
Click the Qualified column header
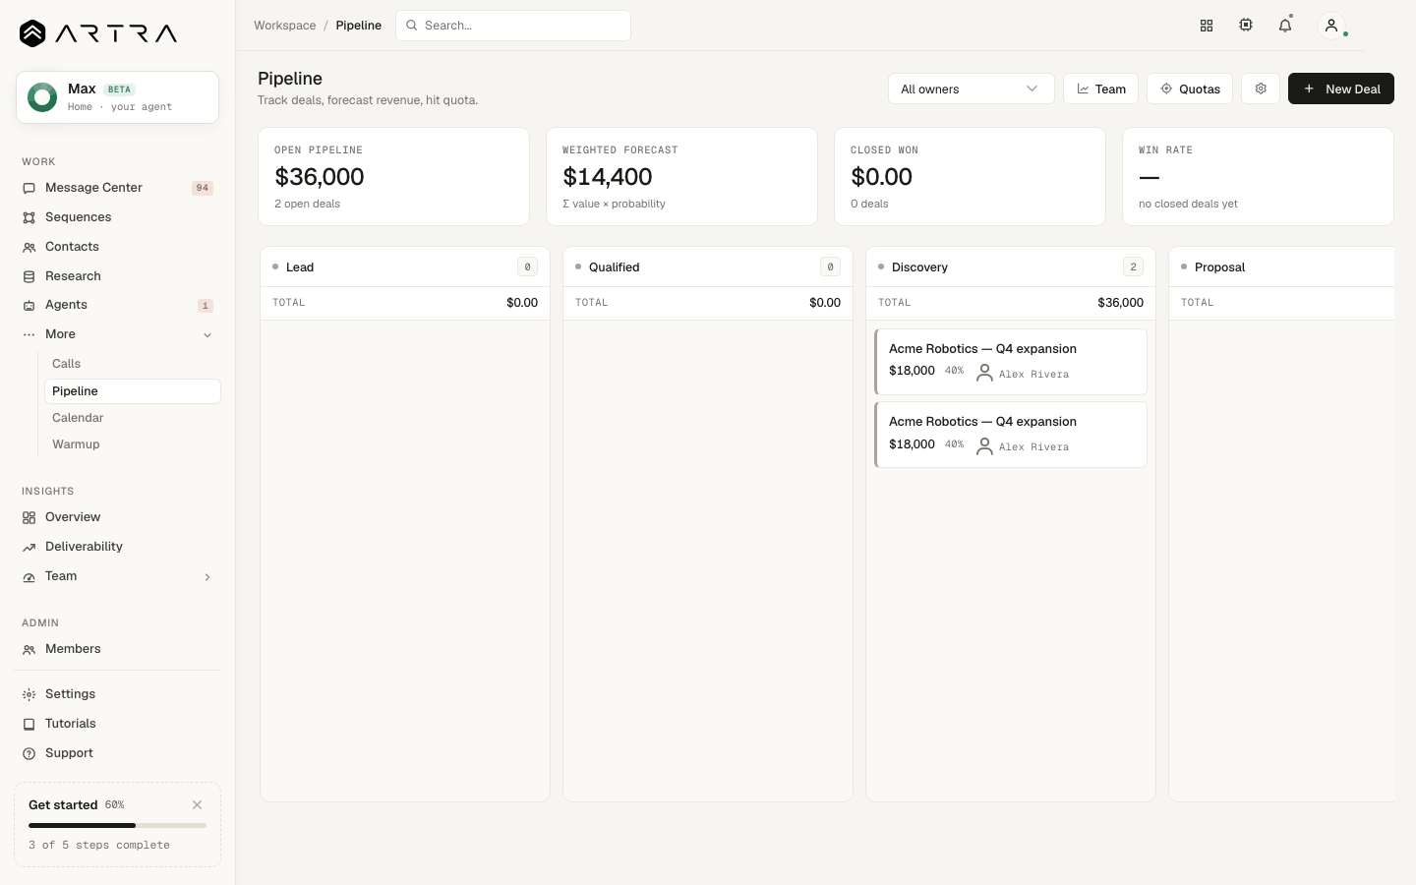click(x=708, y=267)
